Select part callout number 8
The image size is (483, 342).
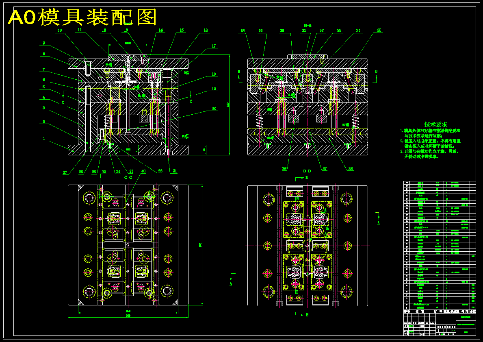pyautogui.click(x=44, y=54)
